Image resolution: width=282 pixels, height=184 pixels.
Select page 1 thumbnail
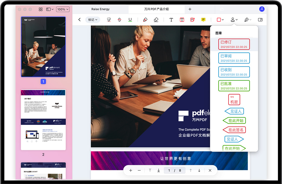coord(43,47)
